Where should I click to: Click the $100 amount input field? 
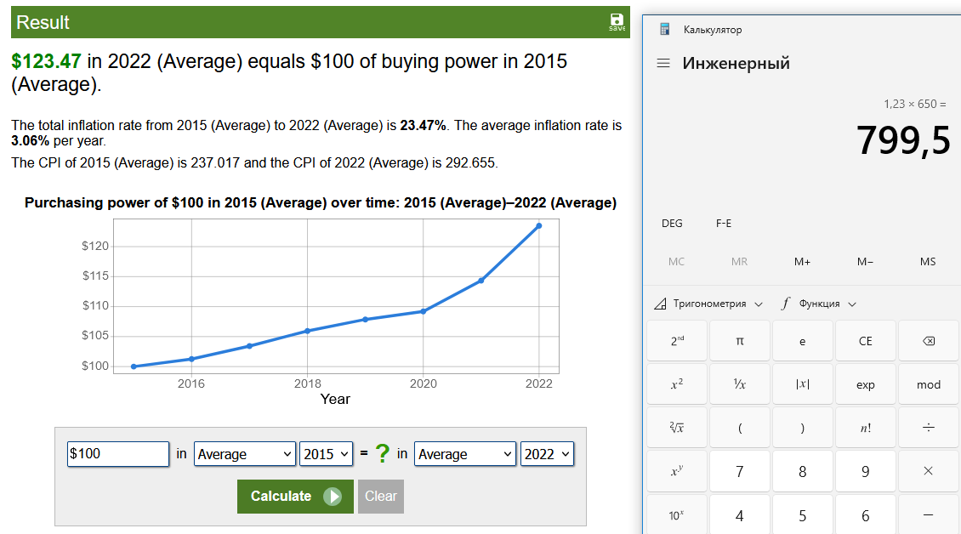(118, 454)
